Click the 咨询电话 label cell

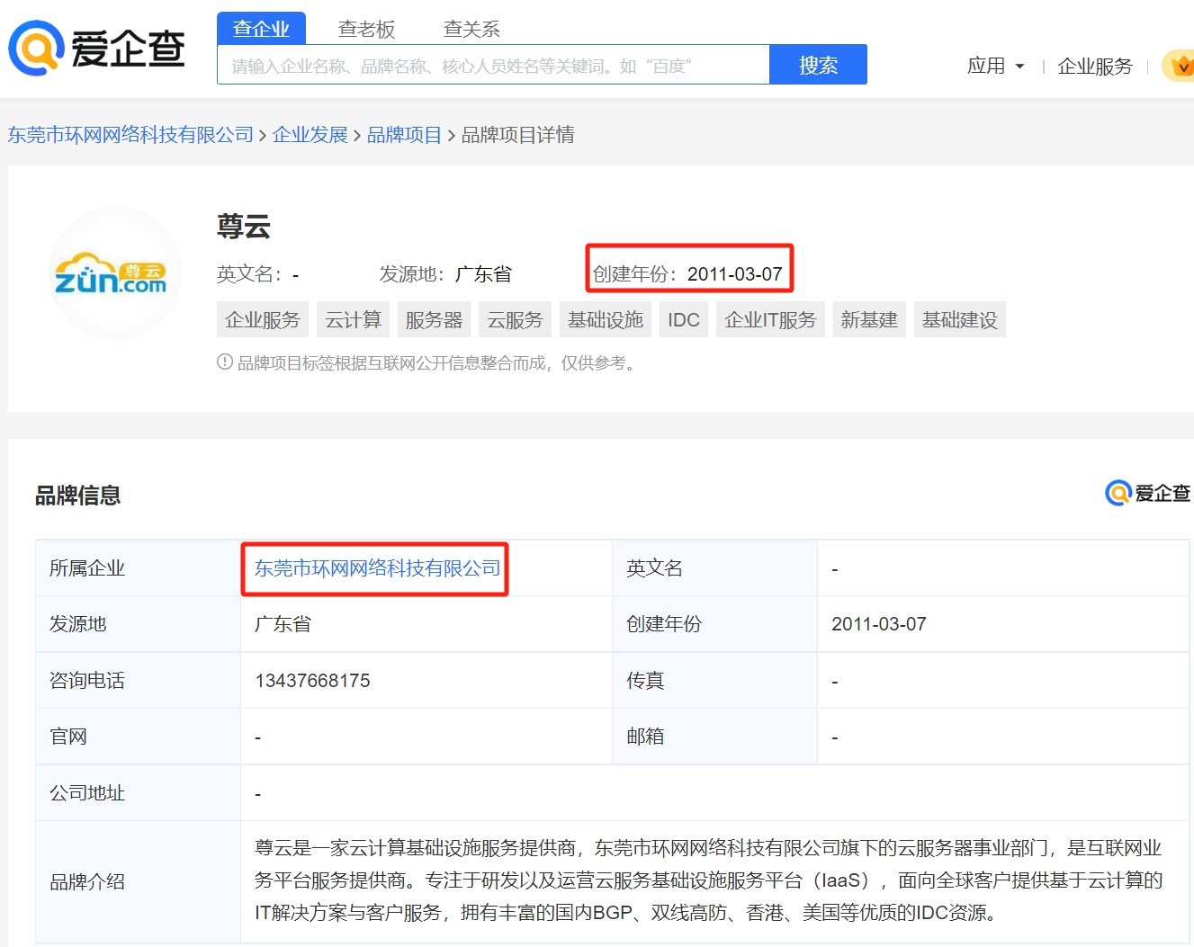(x=138, y=680)
